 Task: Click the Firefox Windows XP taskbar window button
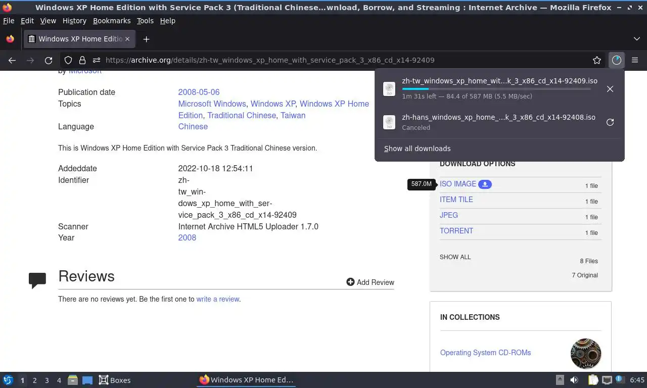[246, 380]
